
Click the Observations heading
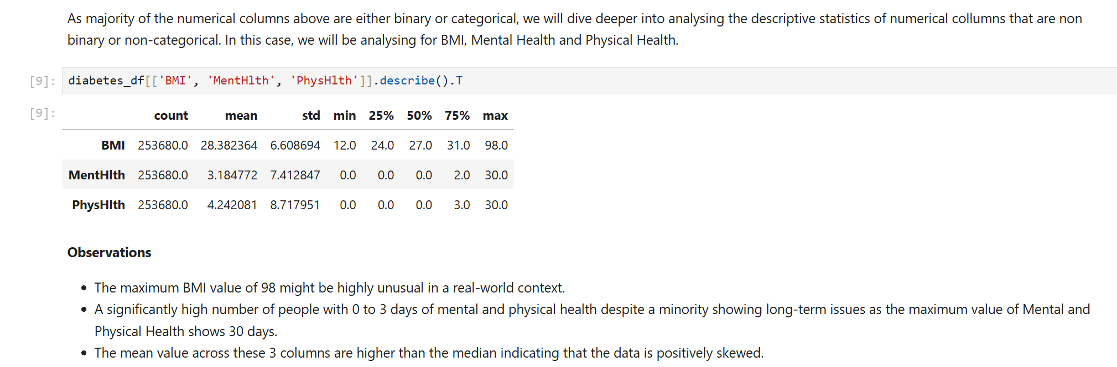point(109,252)
